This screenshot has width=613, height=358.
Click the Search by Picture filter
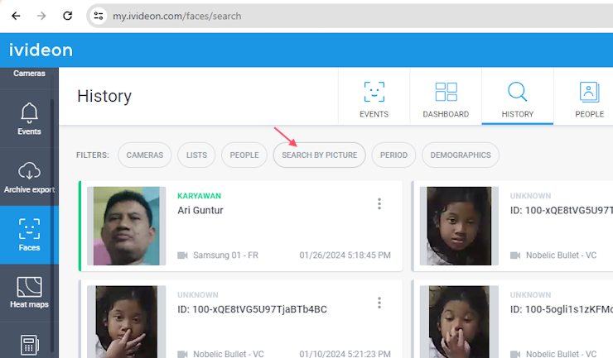320,155
